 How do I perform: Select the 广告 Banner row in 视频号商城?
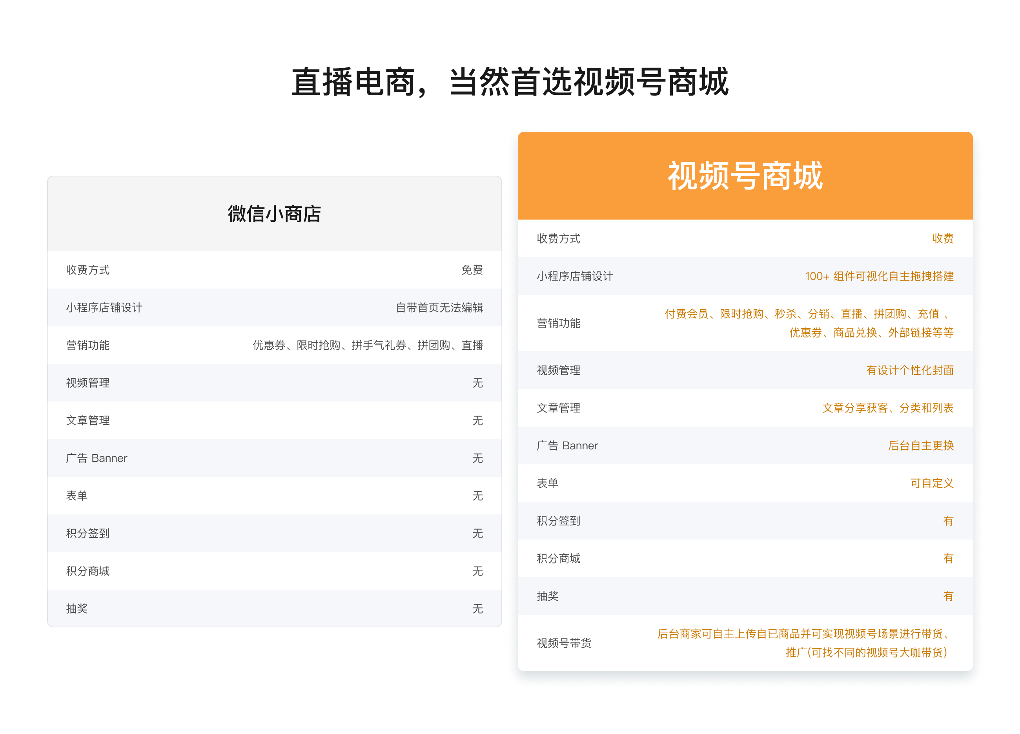click(x=567, y=445)
